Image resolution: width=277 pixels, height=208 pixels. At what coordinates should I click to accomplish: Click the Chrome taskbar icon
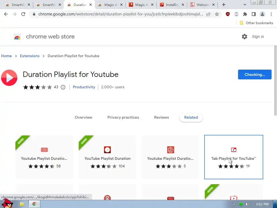[x=34, y=204]
